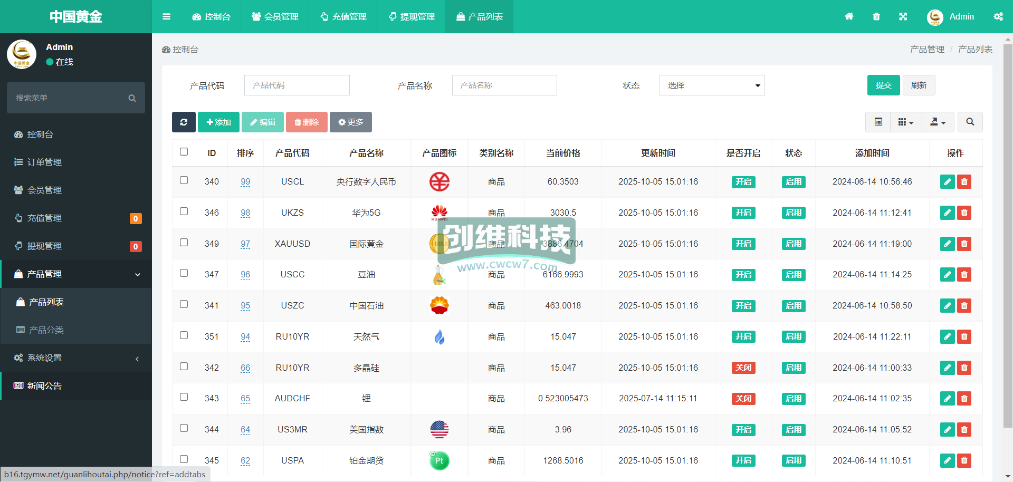
Task: Click the refresh icon button in table toolbar
Action: pos(184,122)
